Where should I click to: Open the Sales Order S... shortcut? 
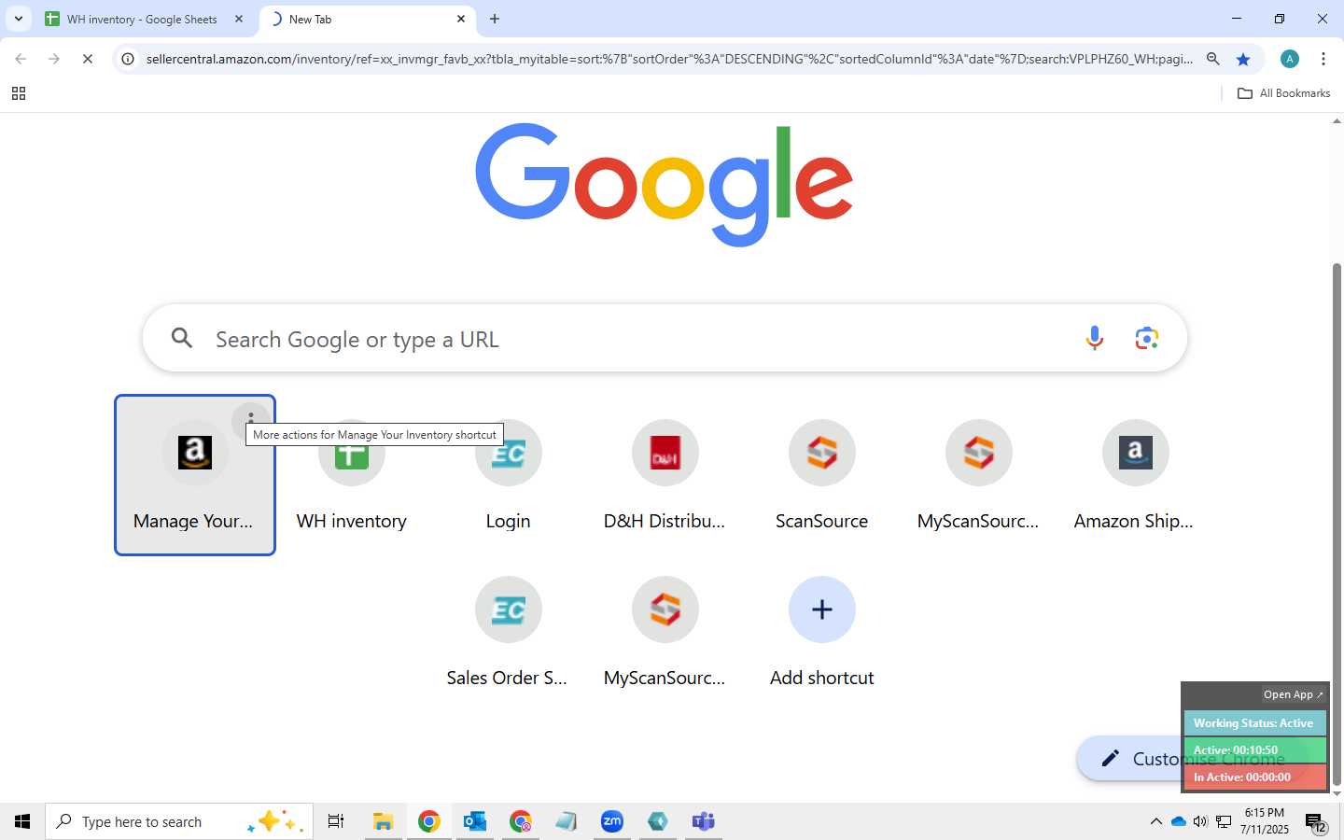point(508,632)
